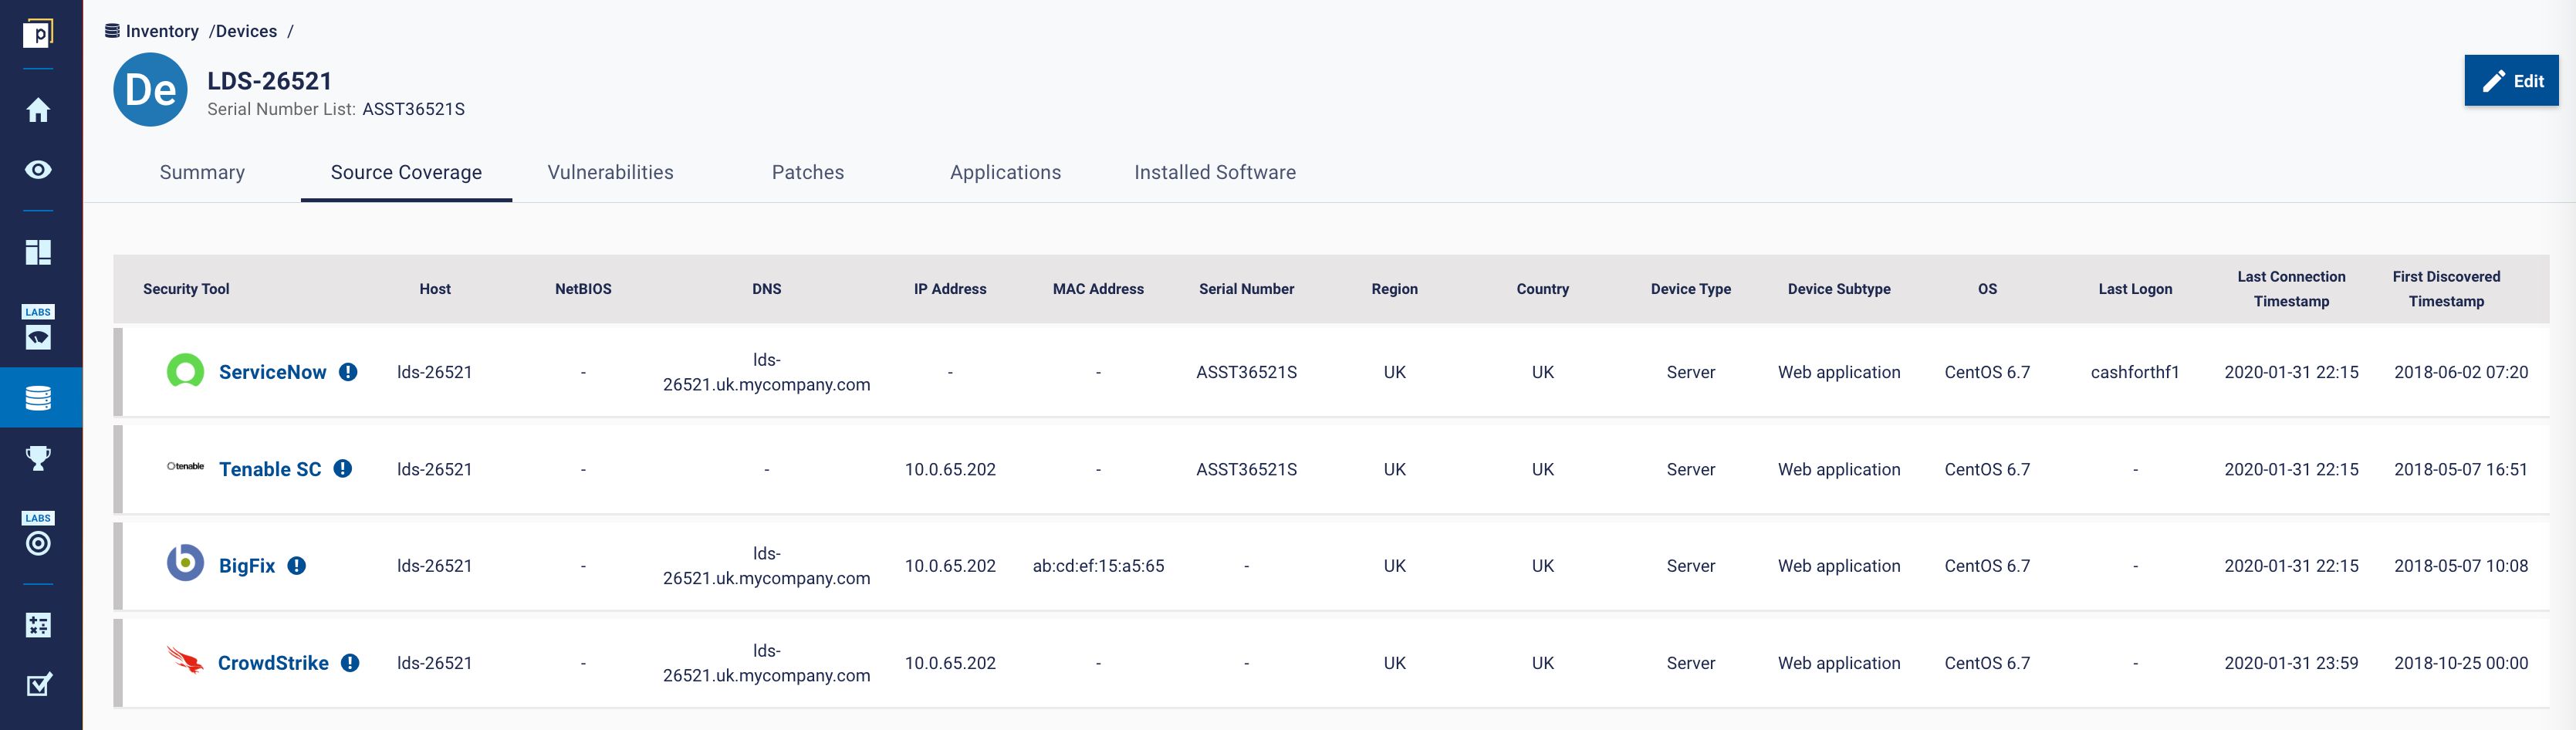Click the info icon beside CrowdStrike
The image size is (2576, 730).
coord(350,663)
